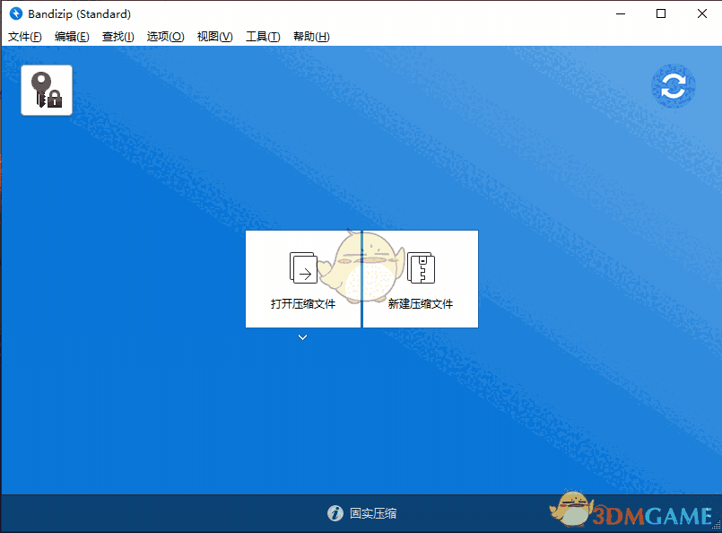The height and width of the screenshot is (533, 722).
Task: Open the 查找 menu
Action: [x=117, y=36]
